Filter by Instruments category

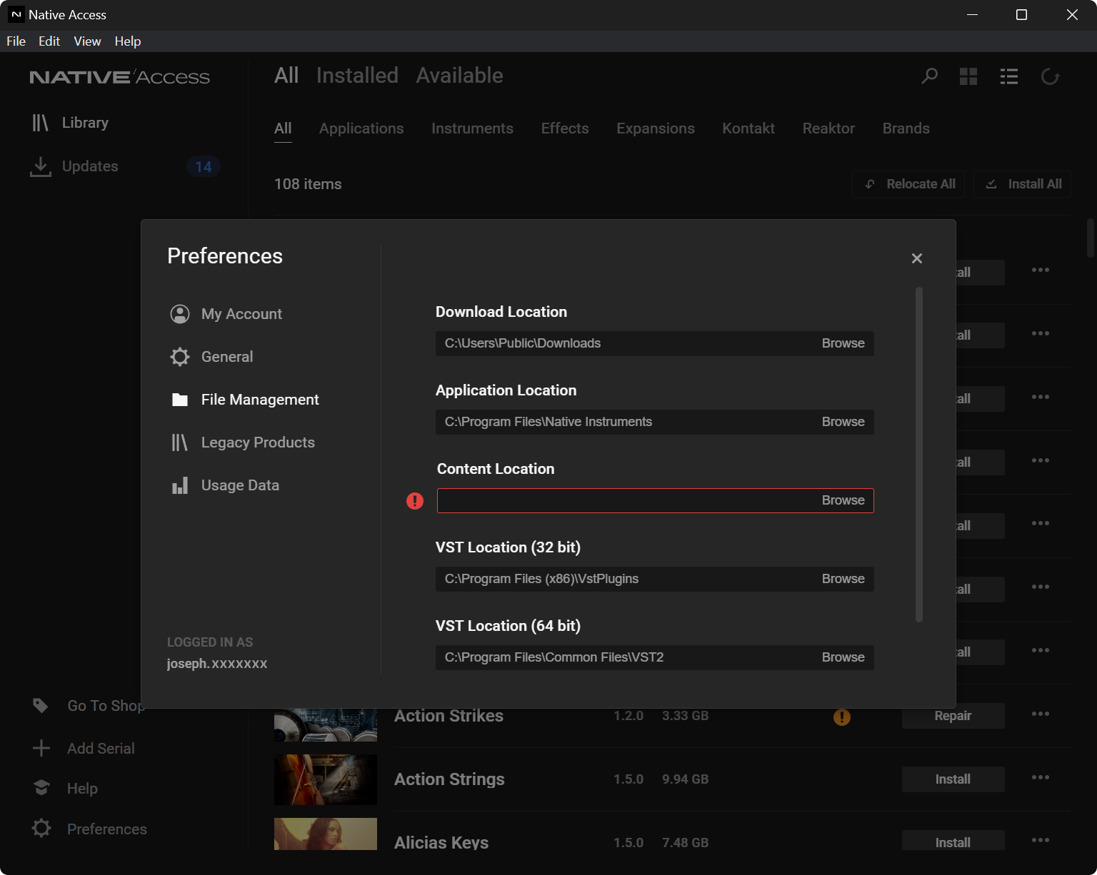point(472,128)
